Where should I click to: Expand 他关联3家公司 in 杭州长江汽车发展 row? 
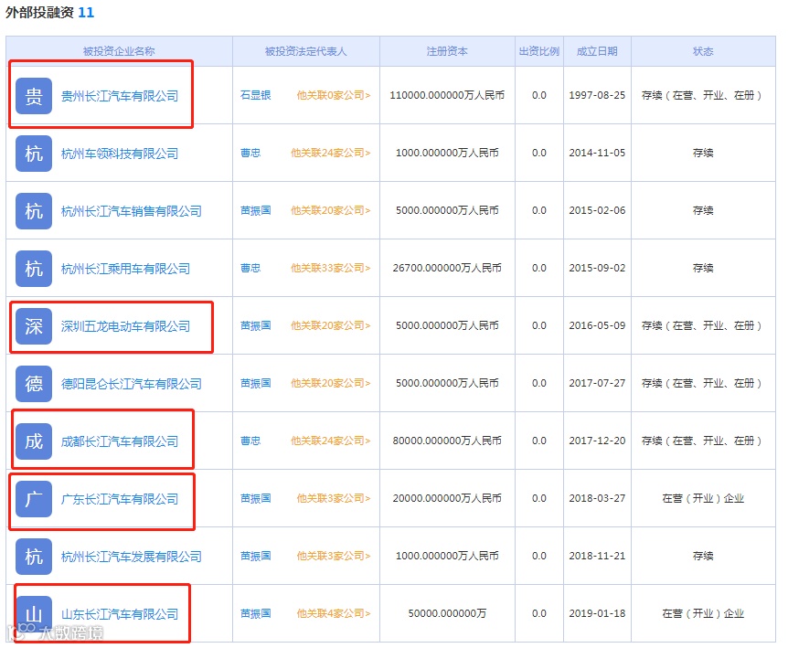point(333,556)
